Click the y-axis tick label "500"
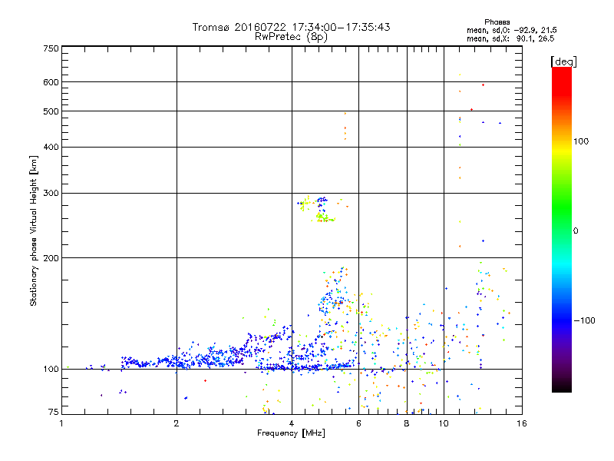 51,111
